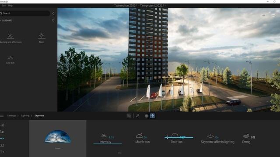Select the Context icon below Import
Viewport: 280px width, 157px height.
2,132
